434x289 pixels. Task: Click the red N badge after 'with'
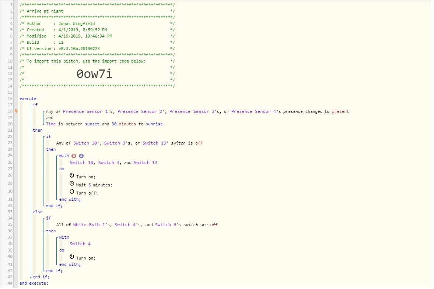[74, 156]
